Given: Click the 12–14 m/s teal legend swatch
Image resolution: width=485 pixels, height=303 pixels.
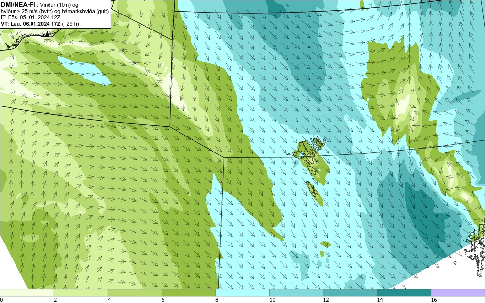Looking at the screenshot, I should click(350, 292).
